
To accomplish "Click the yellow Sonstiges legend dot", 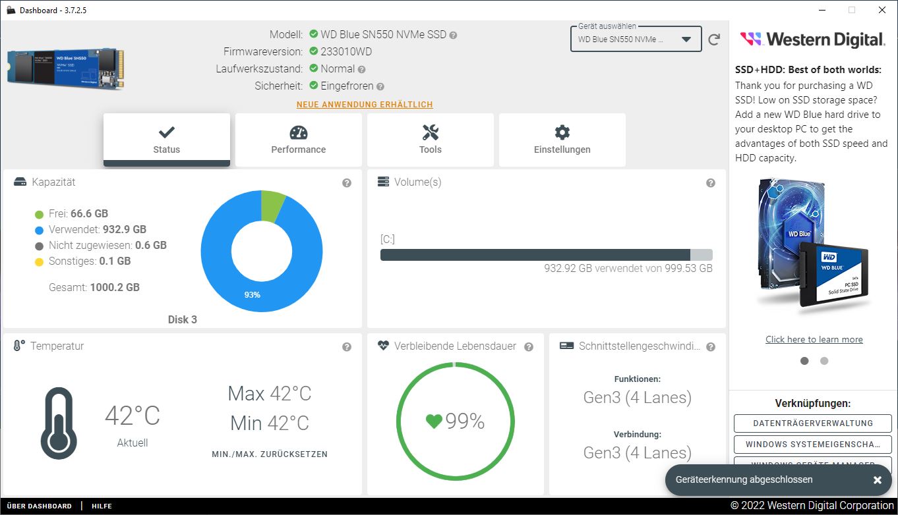I will coord(40,261).
